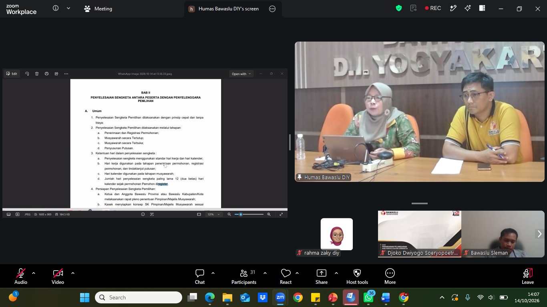Screen dimensions: 547x307
Task: Open Zoom meeting info icon
Action: 56,8
